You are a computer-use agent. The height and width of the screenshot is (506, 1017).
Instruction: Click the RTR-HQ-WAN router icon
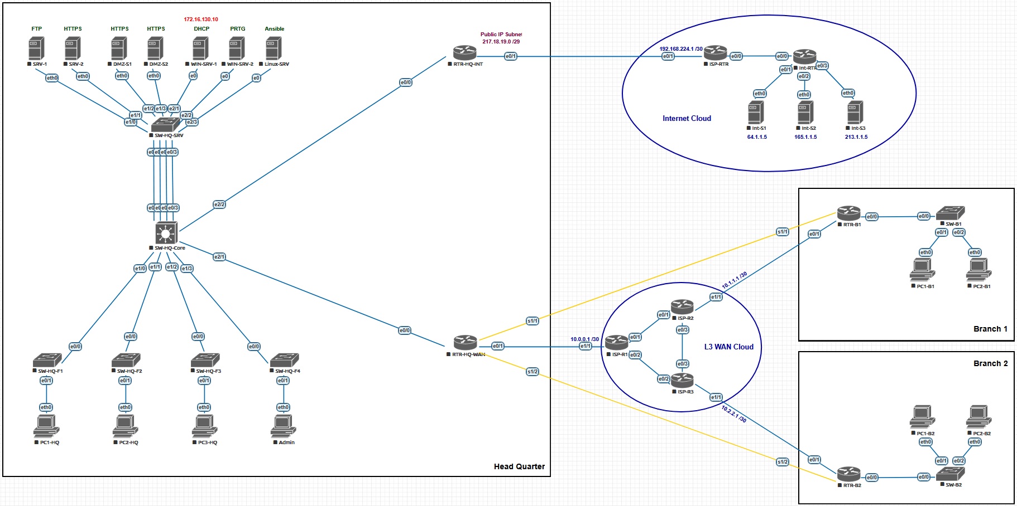click(465, 343)
